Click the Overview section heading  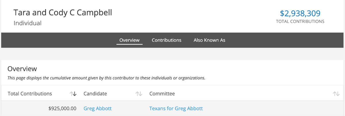(22, 69)
